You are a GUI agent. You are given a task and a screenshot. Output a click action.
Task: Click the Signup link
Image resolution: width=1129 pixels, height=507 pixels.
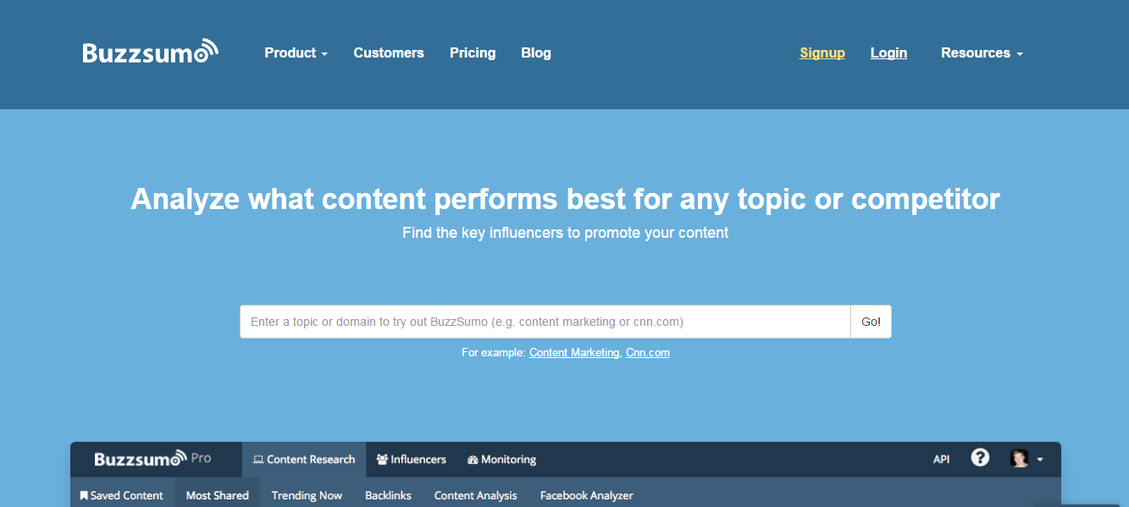click(822, 52)
